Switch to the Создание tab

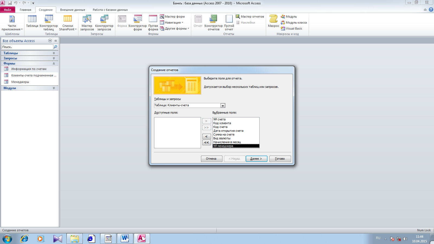point(46,10)
